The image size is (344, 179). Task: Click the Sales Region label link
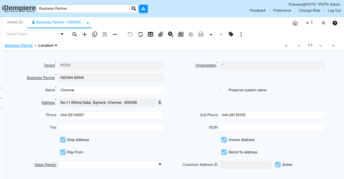(x=45, y=165)
